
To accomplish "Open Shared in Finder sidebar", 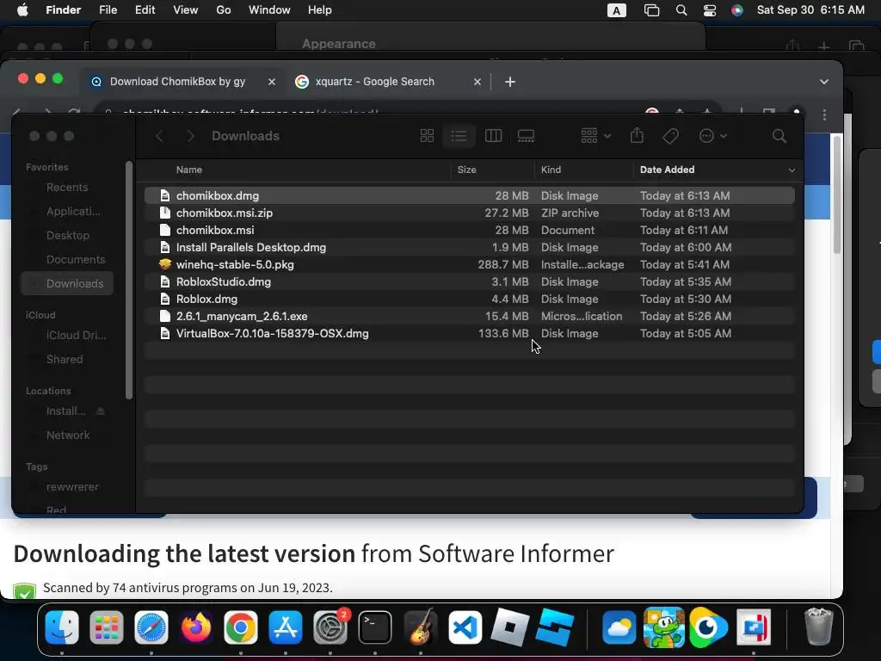I will click(64, 359).
